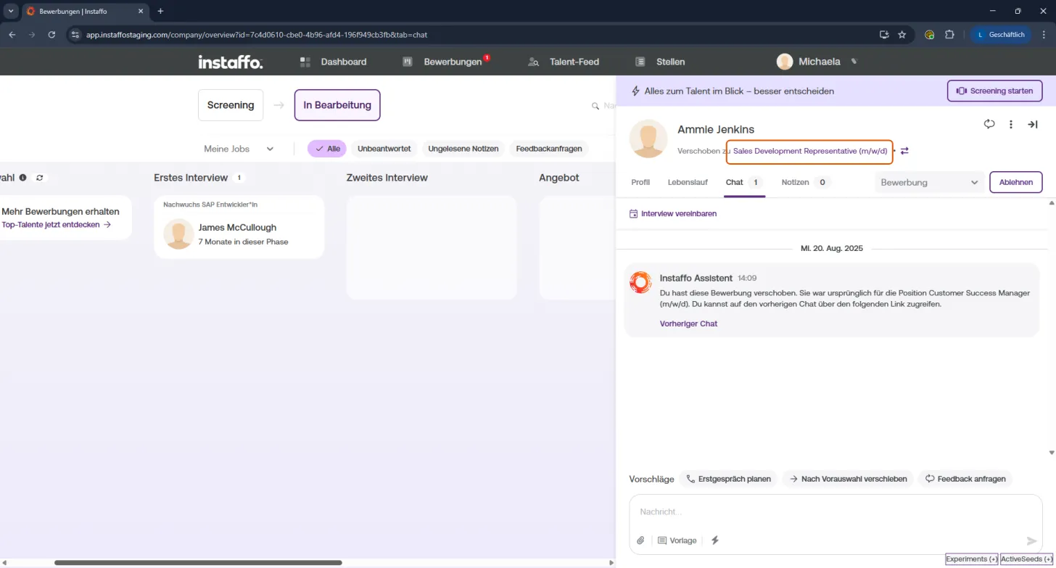Click the swap arrows icon to move application
This screenshot has width=1056, height=568.
tap(904, 151)
